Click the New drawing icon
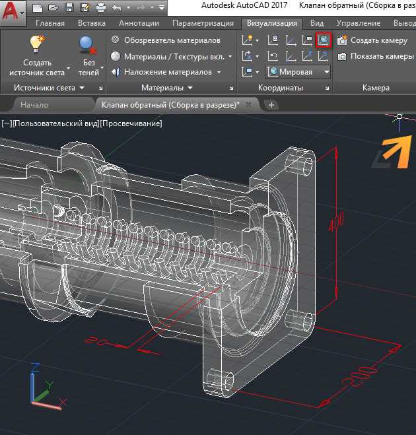This screenshot has height=435, width=416. pos(38,7)
